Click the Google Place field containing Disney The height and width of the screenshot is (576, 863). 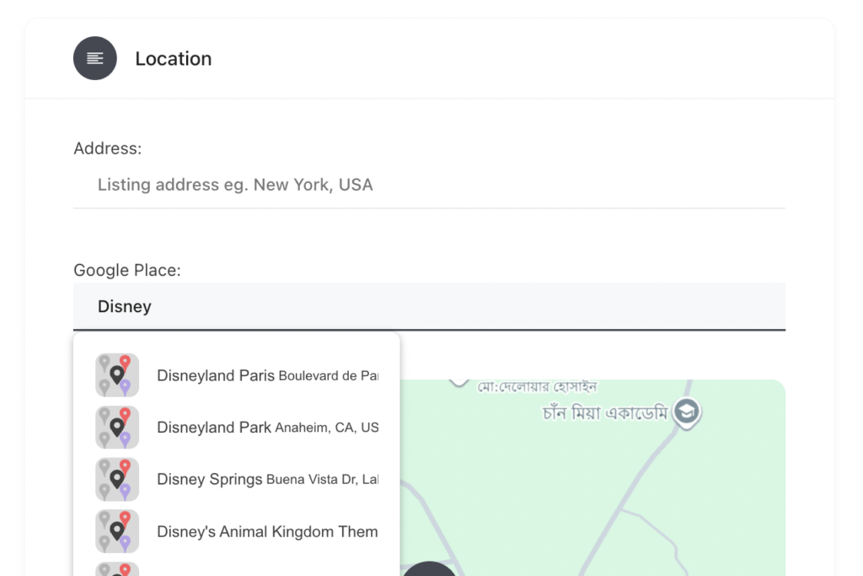[429, 306]
